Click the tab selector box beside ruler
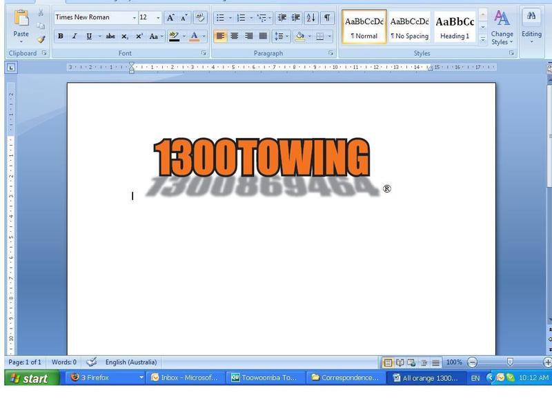Image resolution: width=552 pixels, height=414 pixels. pyautogui.click(x=11, y=67)
